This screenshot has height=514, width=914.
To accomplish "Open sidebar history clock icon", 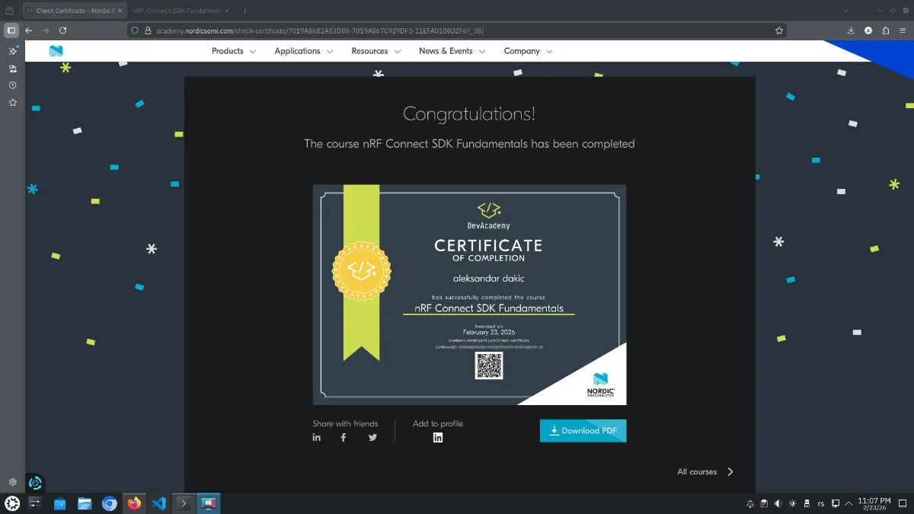I will (13, 85).
